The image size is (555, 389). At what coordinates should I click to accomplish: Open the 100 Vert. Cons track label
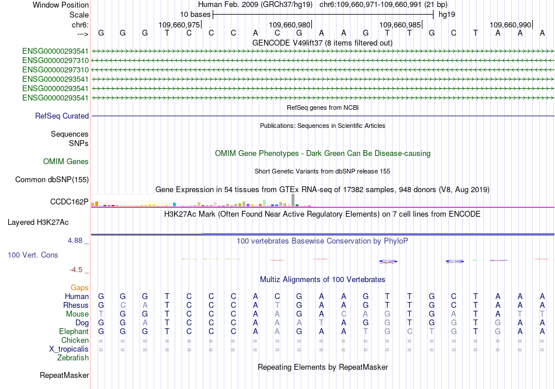tap(33, 255)
